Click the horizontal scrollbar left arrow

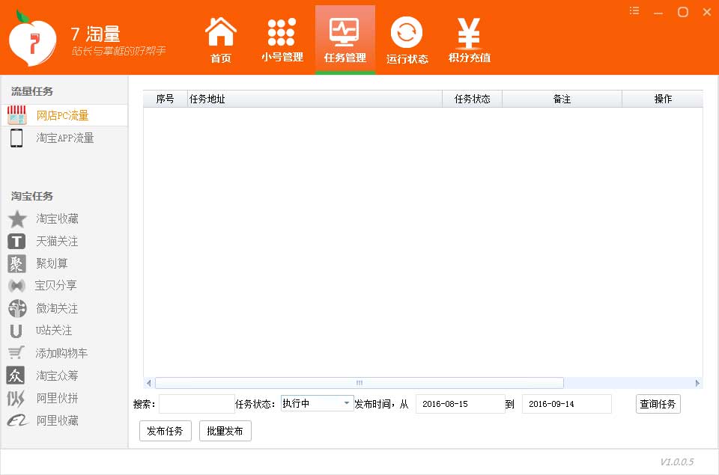click(148, 383)
